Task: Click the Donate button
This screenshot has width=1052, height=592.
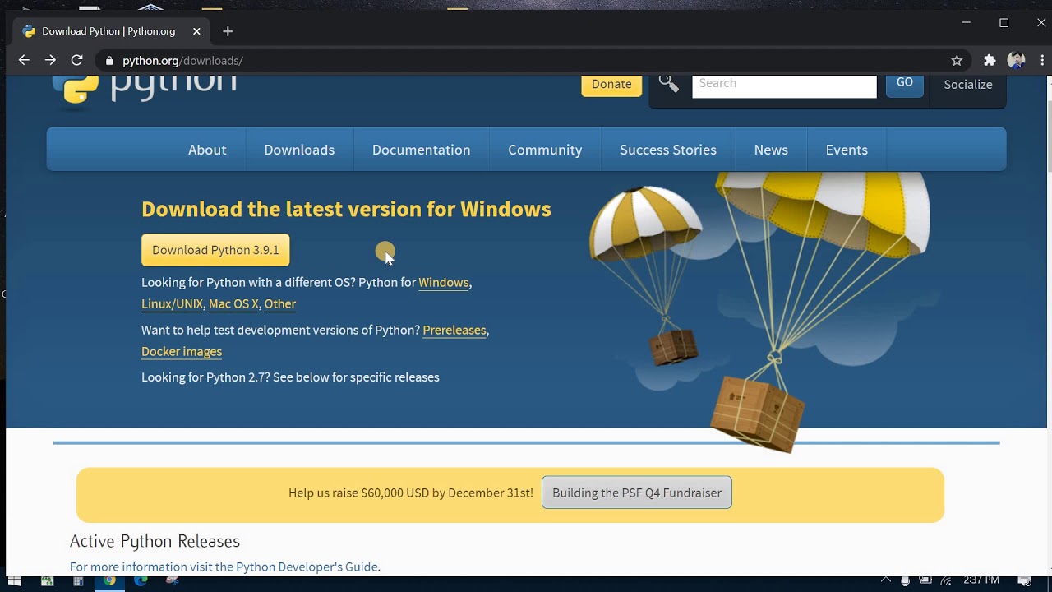Action: 611,84
